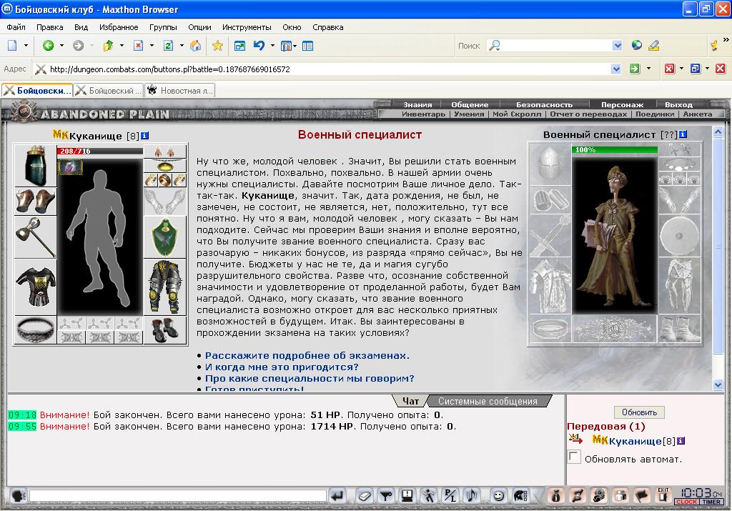Screen dimensions: 732x511
Task: Click Расскажите подробнее об экзаменах link
Action: point(307,356)
